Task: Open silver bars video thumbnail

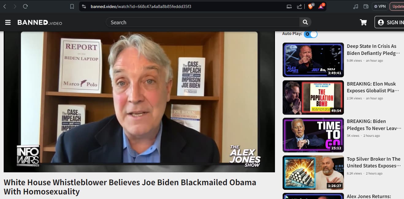Action: [313, 173]
